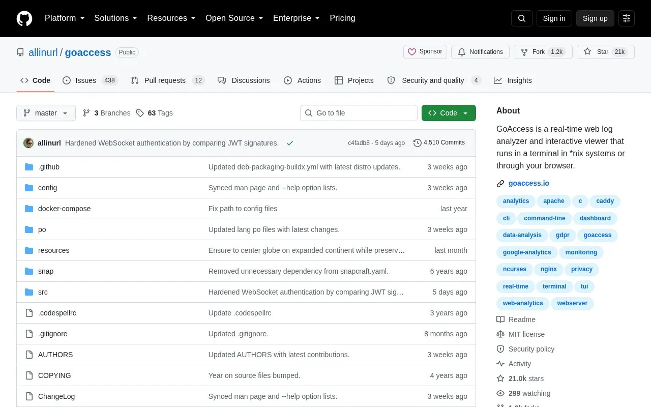The width and height of the screenshot is (651, 407).
Task: Open the appearance settings icon button
Action: pos(627,18)
